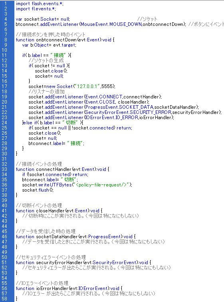224x302 pixels.
Task: Click 'var b:Object= evt.target' statement
Action: [x=49, y=45]
